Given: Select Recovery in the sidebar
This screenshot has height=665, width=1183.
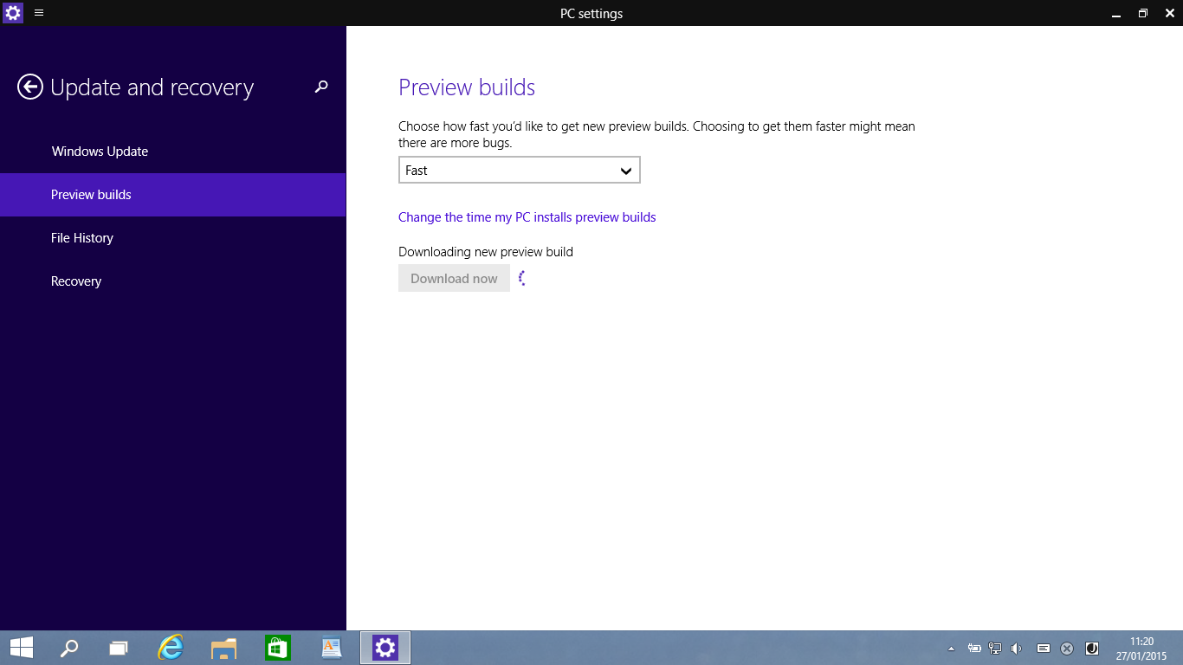Looking at the screenshot, I should pos(76,281).
